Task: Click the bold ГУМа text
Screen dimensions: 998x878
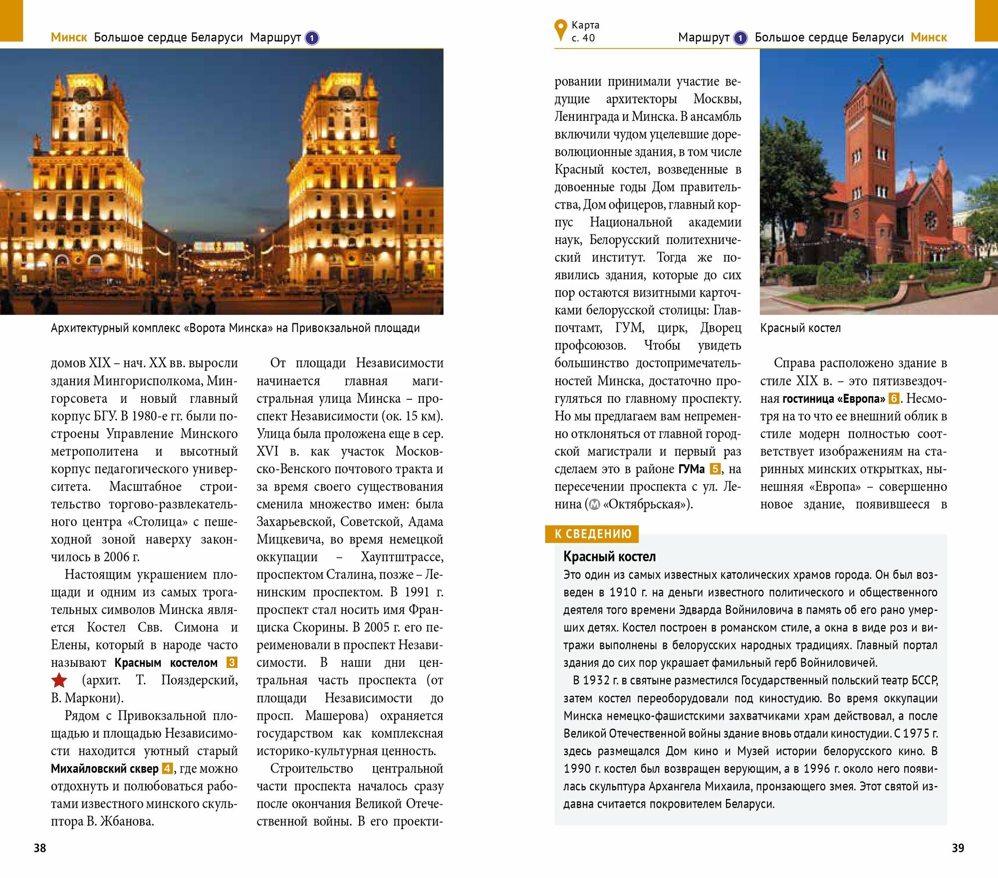Action: pos(691,469)
